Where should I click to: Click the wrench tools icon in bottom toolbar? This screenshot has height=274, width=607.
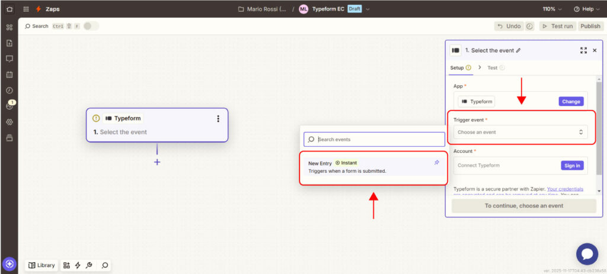pyautogui.click(x=89, y=265)
